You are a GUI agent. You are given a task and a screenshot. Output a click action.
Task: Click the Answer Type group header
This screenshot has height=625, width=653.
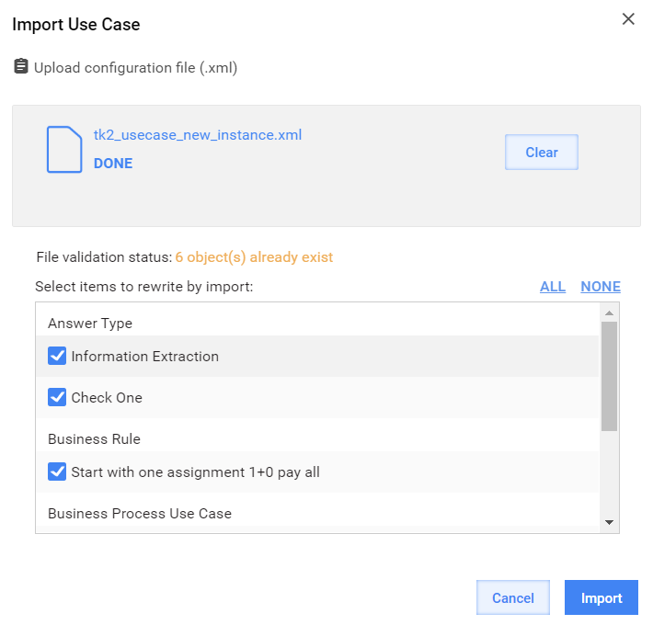tap(90, 324)
